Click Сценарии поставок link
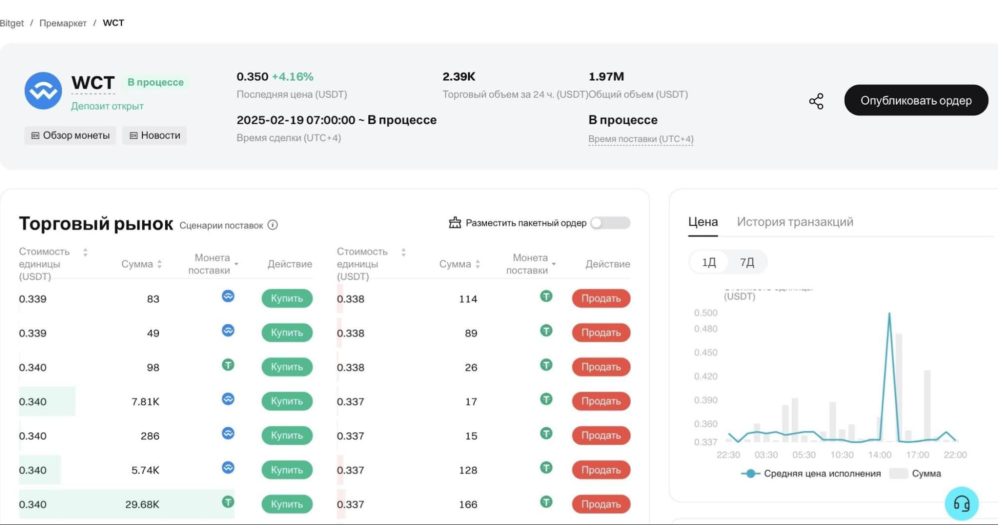This screenshot has width=998, height=525. coord(221,225)
